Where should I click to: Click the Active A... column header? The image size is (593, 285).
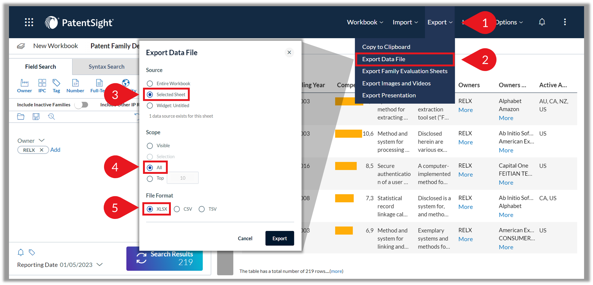coord(553,85)
